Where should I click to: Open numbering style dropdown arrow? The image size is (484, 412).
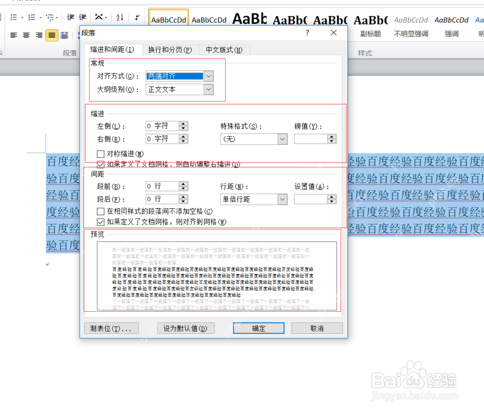click(x=41, y=17)
